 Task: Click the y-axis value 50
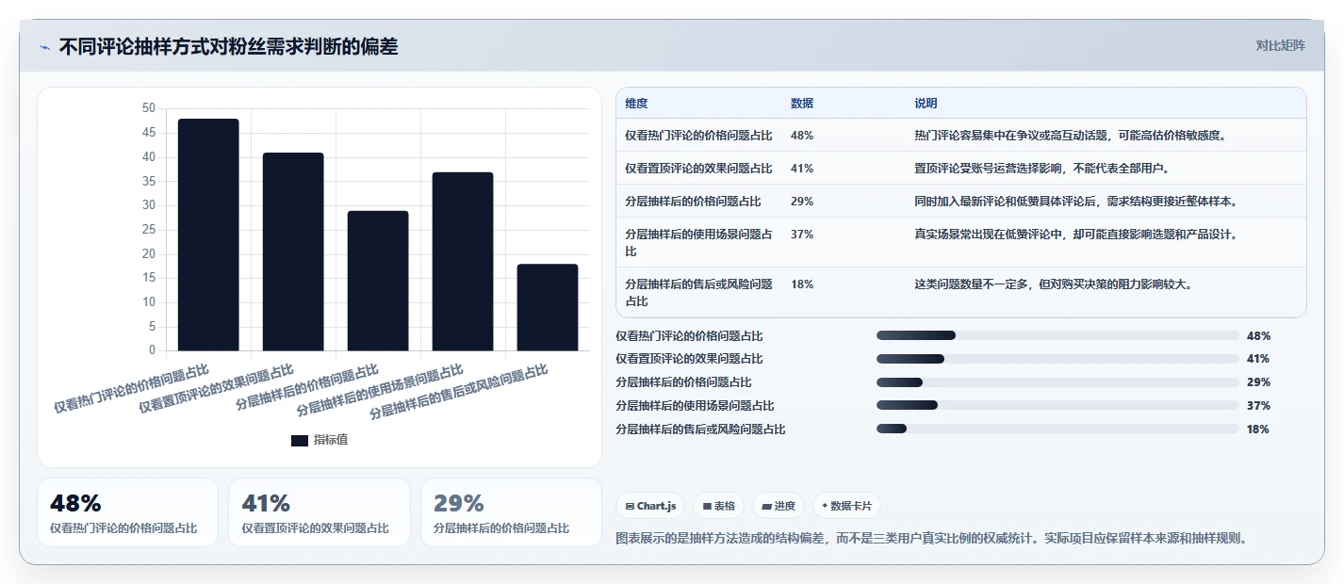pos(149,108)
